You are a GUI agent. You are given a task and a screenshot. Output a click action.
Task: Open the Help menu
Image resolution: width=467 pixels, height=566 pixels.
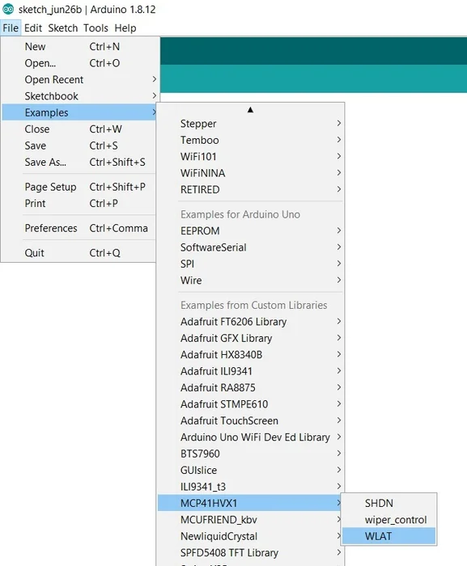[x=125, y=27]
